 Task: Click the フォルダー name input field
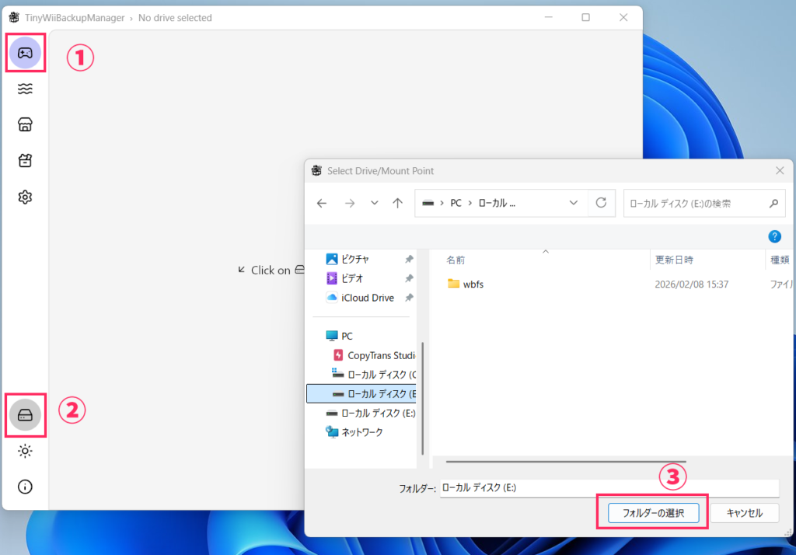click(608, 488)
